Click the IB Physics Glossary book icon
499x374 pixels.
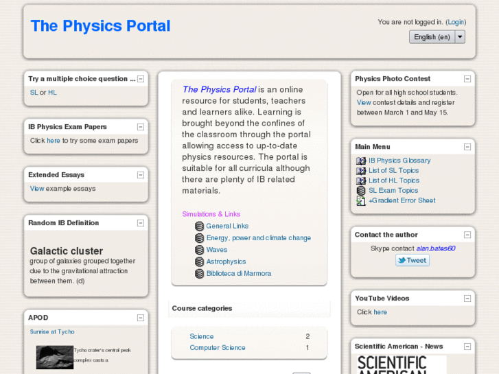pyautogui.click(x=361, y=161)
